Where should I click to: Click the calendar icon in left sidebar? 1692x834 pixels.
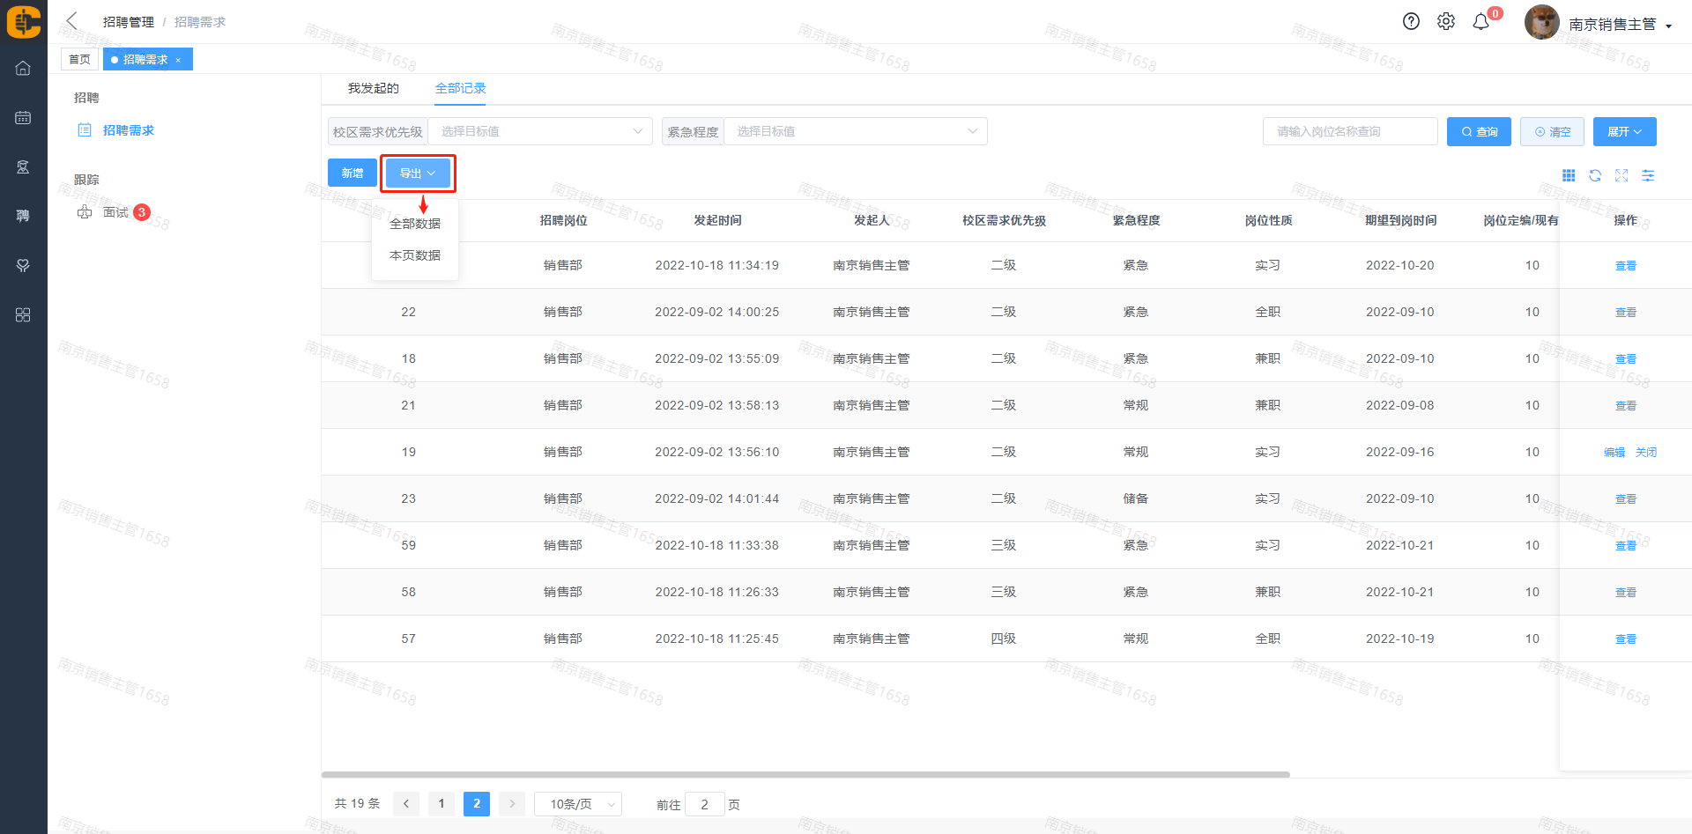coord(23,117)
